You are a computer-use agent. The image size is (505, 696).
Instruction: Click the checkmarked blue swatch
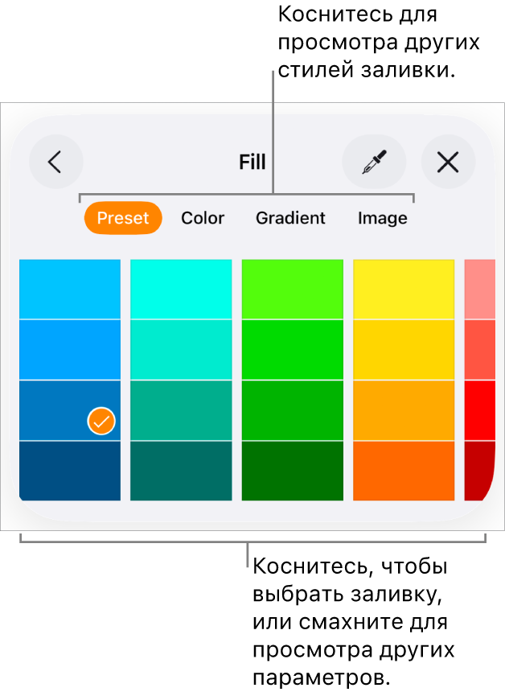pyautogui.click(x=70, y=410)
